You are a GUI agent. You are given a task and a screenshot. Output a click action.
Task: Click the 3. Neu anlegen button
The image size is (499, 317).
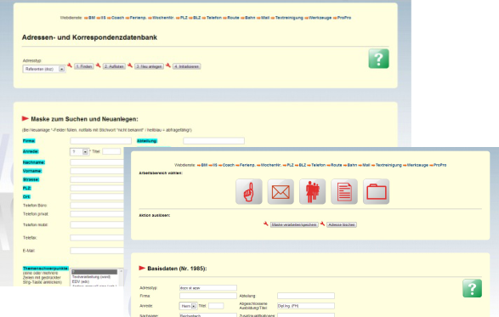click(149, 66)
